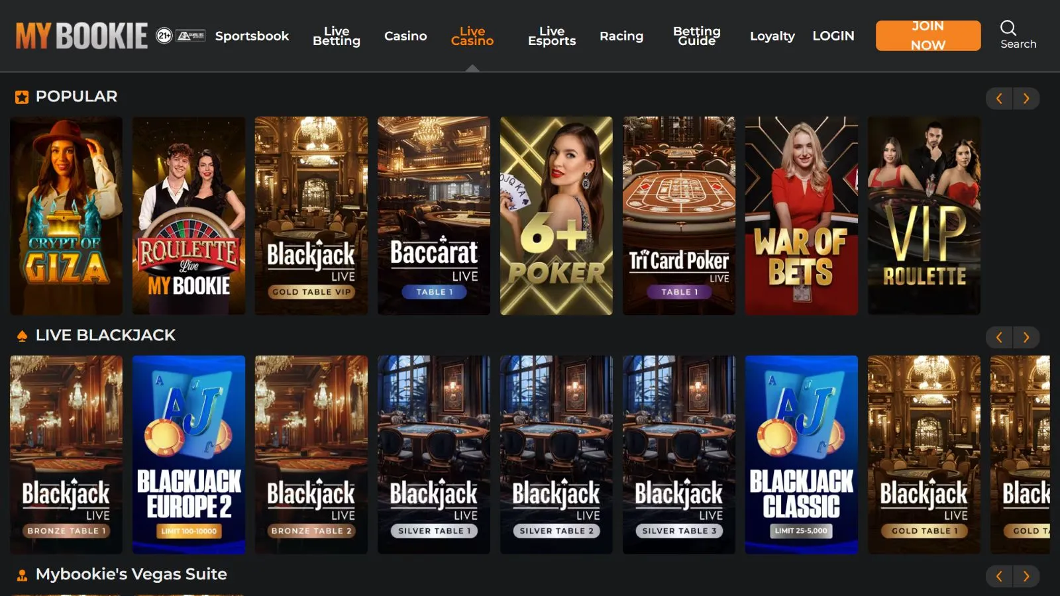Click the 21+ age badge icon
The height and width of the screenshot is (596, 1060).
[164, 36]
